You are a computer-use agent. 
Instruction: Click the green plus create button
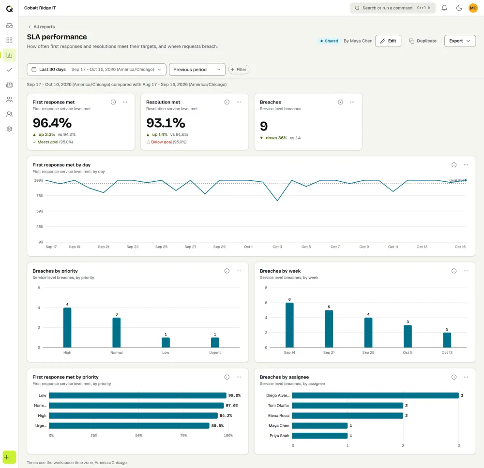pyautogui.click(x=9, y=457)
